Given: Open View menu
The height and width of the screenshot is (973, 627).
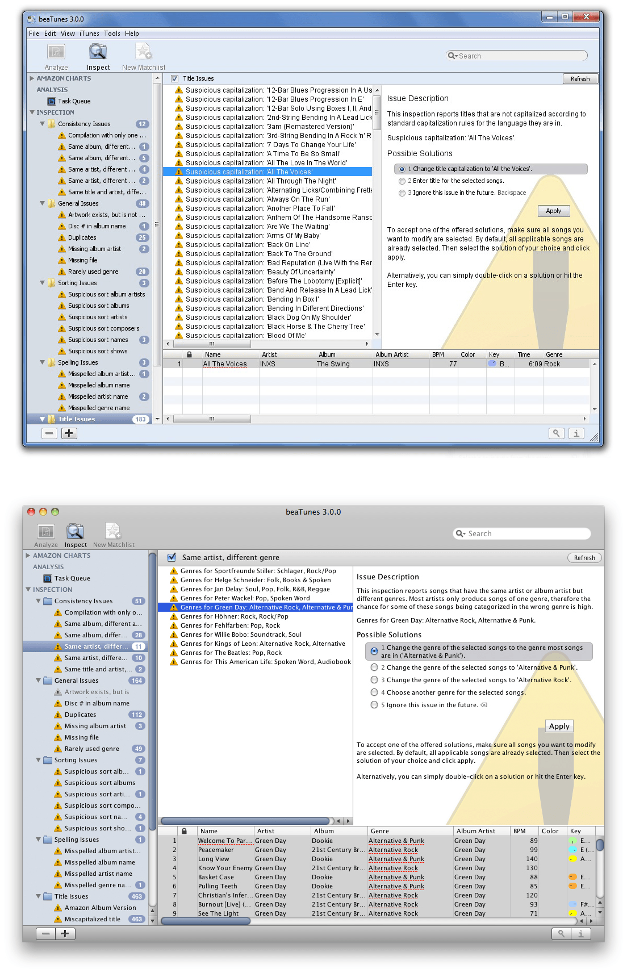Looking at the screenshot, I should (68, 34).
